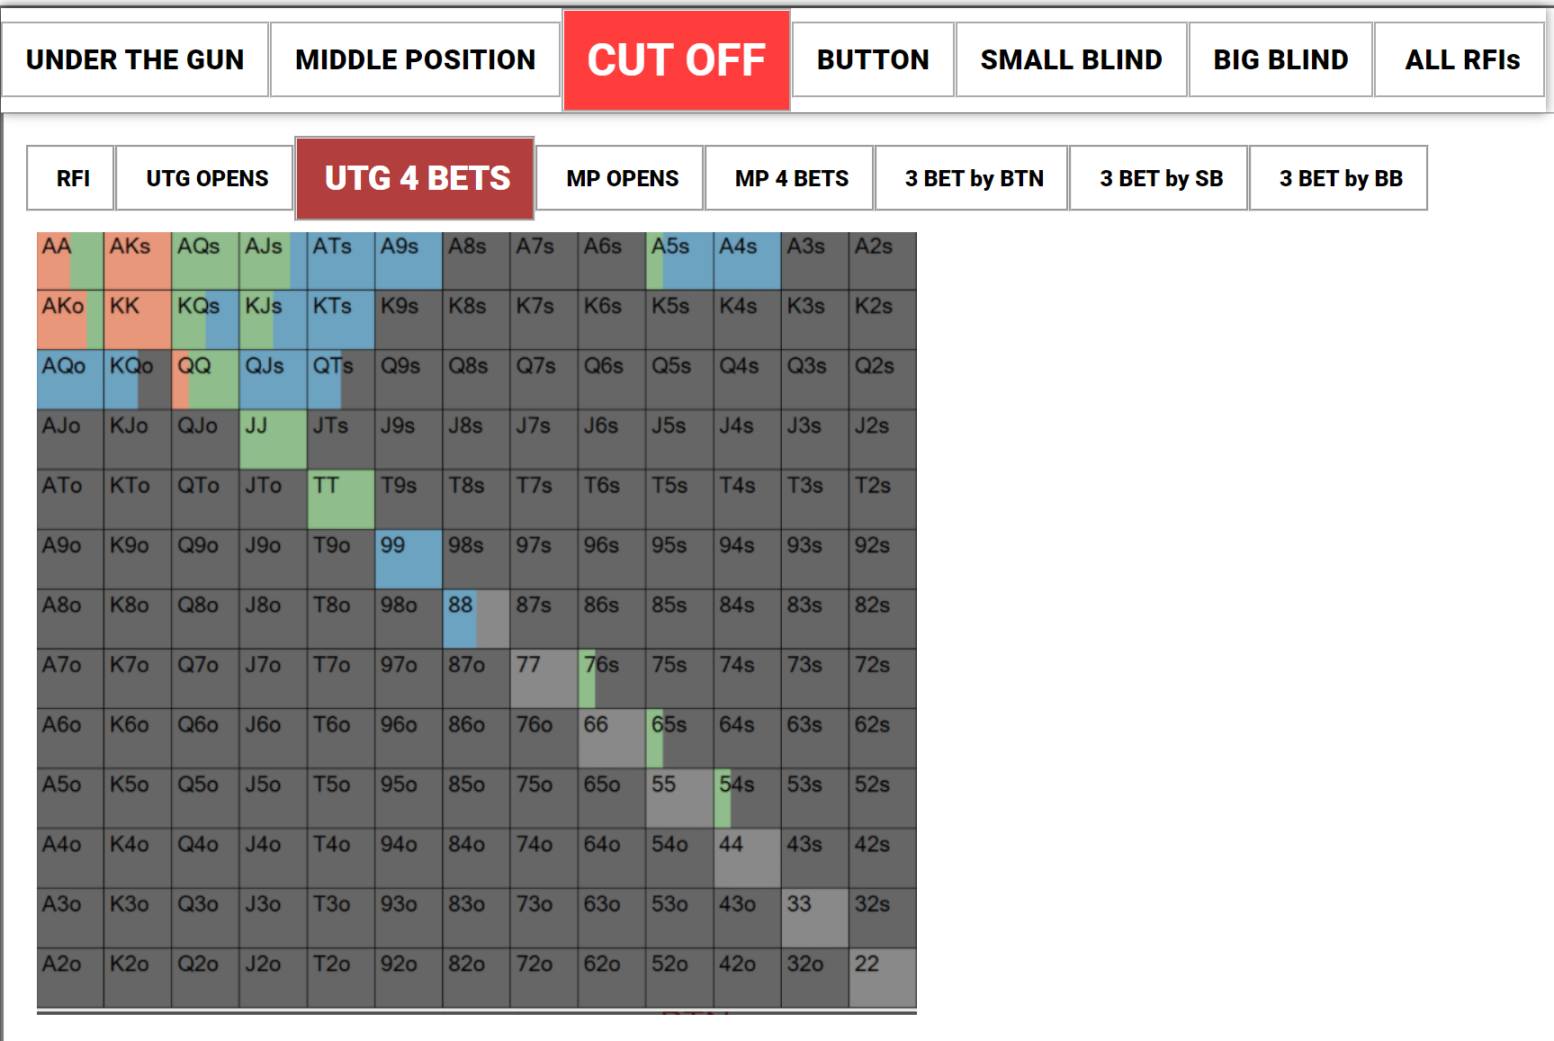
Task: Switch to Big Blind tab
Action: point(1280,59)
